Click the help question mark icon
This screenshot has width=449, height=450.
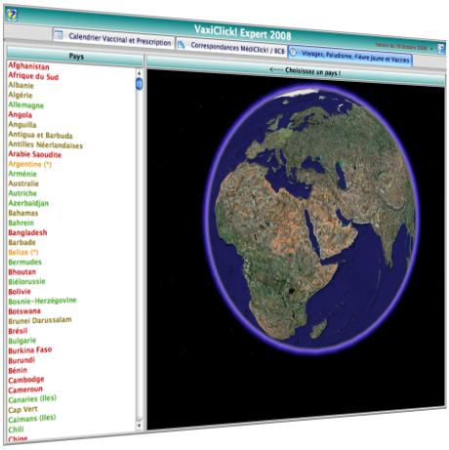click(x=12, y=15)
